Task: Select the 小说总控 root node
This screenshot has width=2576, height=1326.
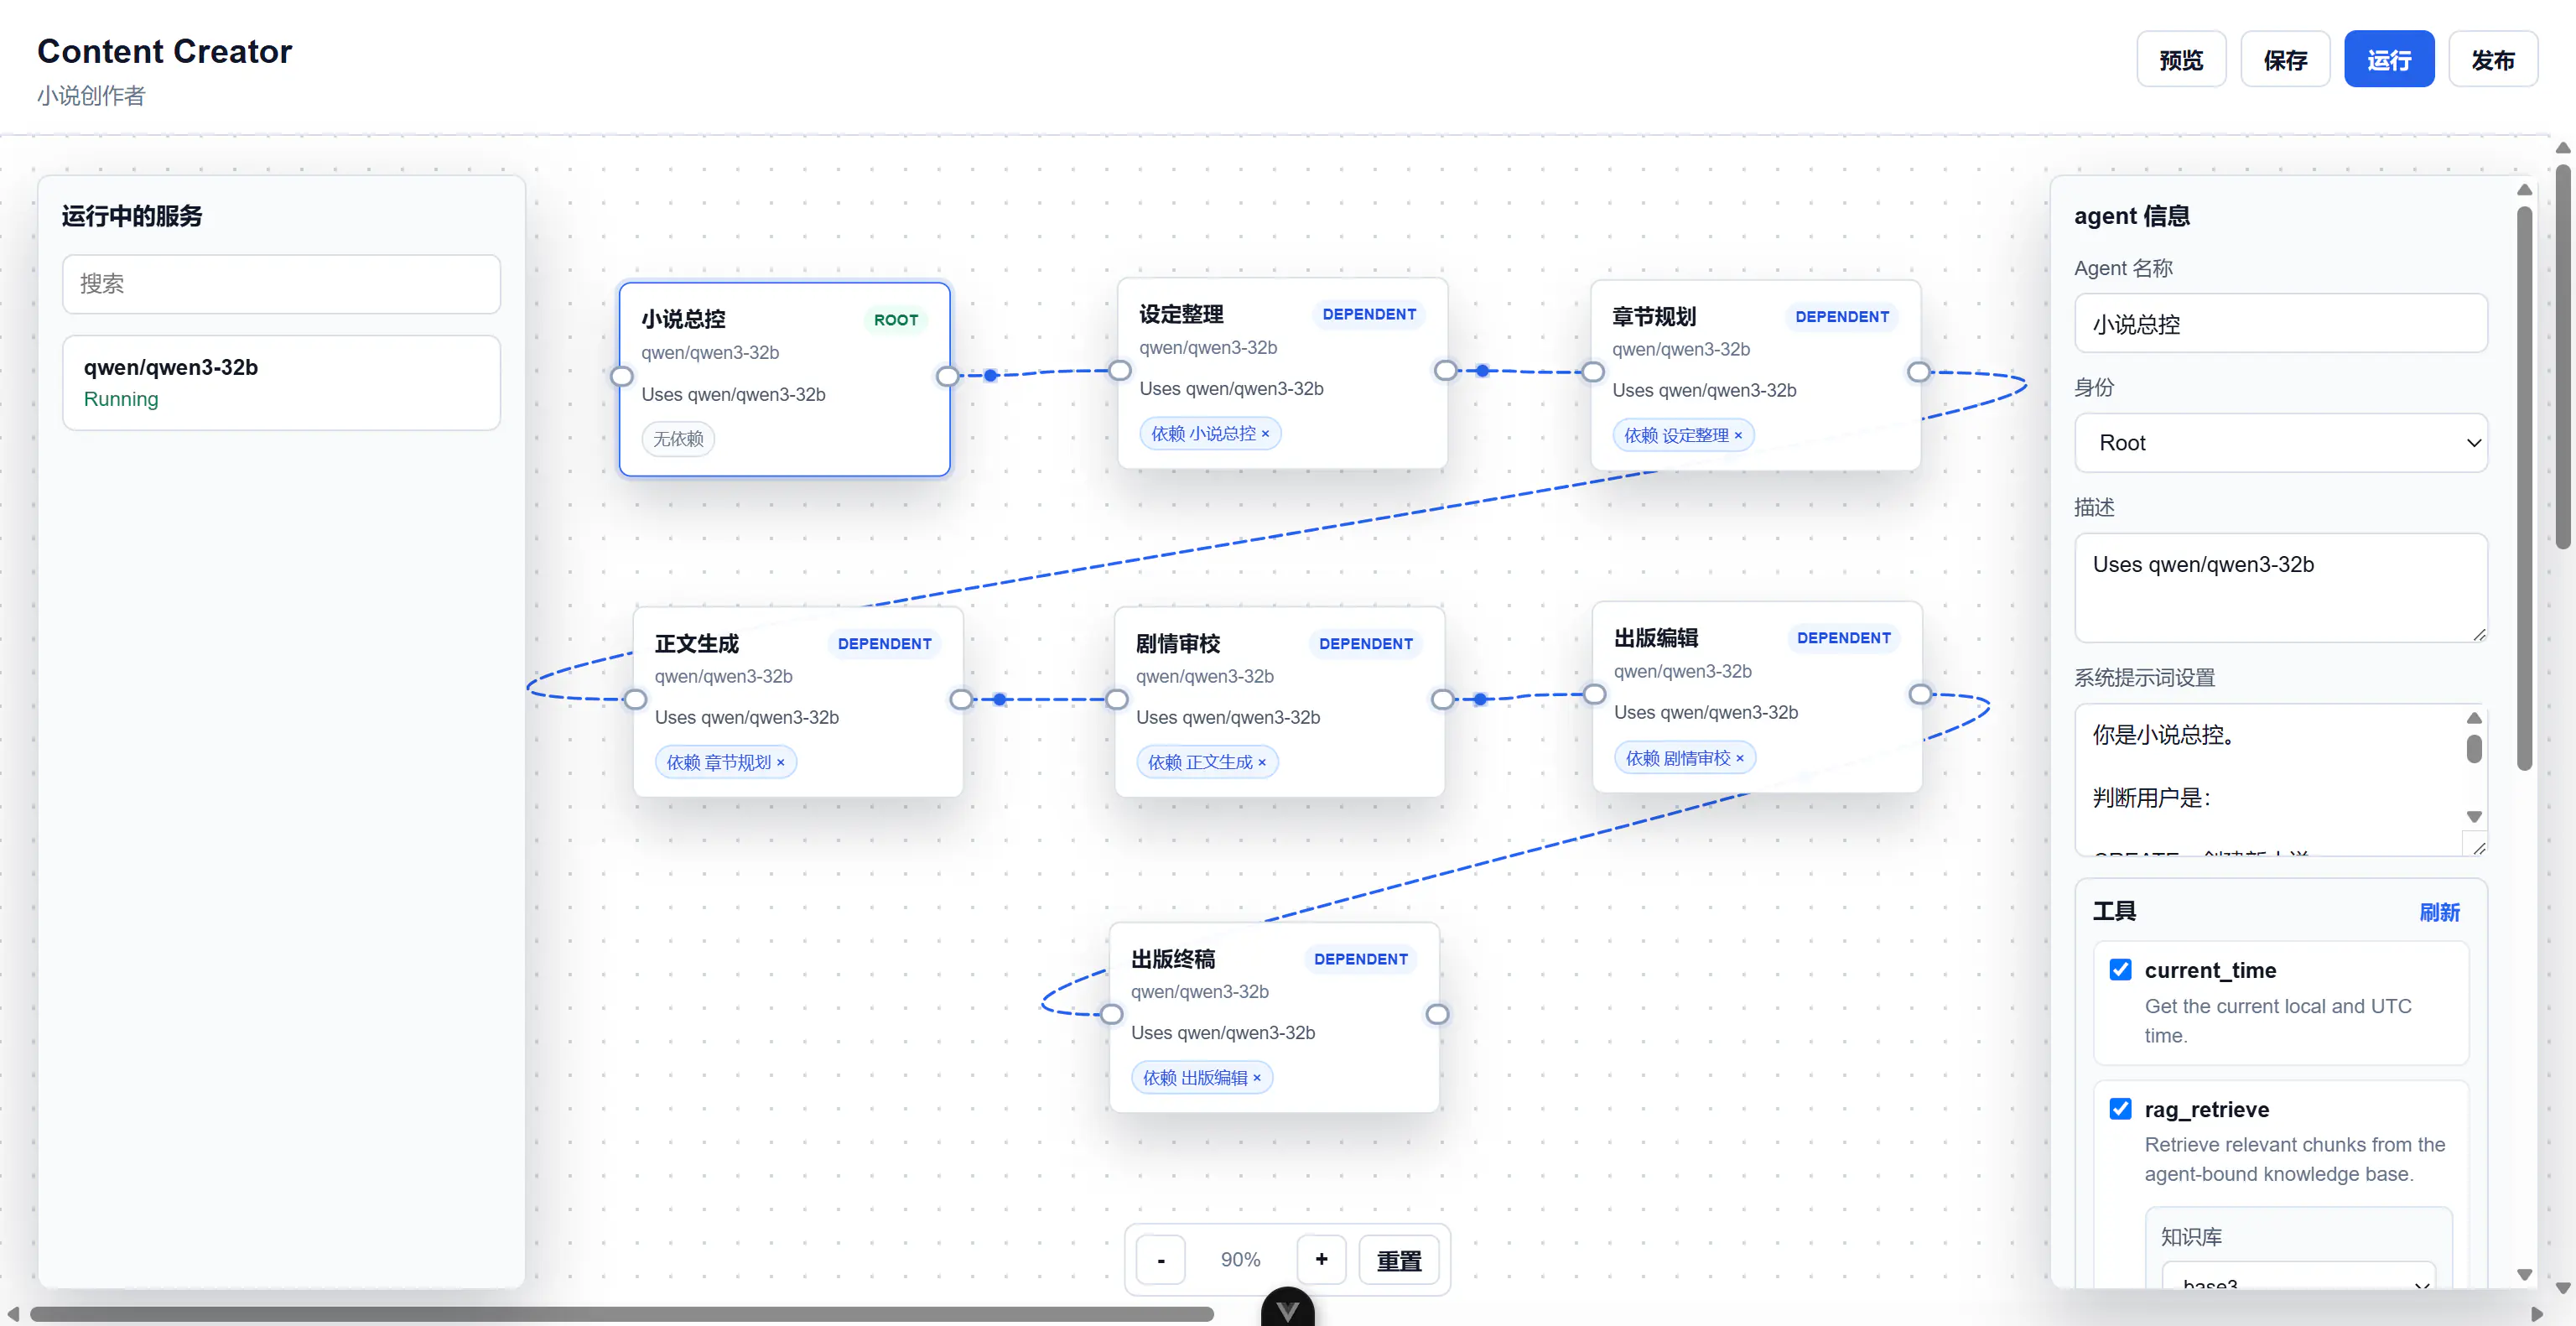Action: 784,379
